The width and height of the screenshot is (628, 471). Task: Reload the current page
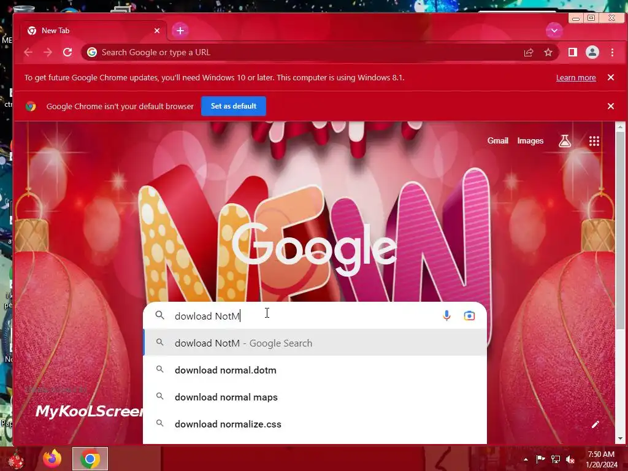coord(67,52)
